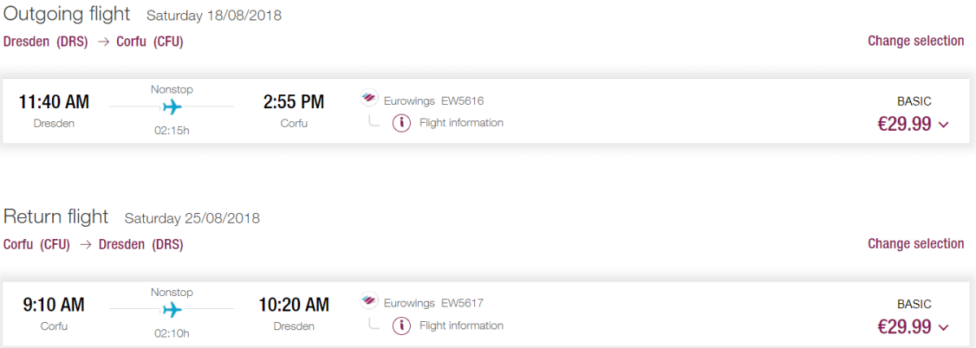Open Flight information for EW5616
The width and height of the screenshot is (976, 348).
(461, 123)
